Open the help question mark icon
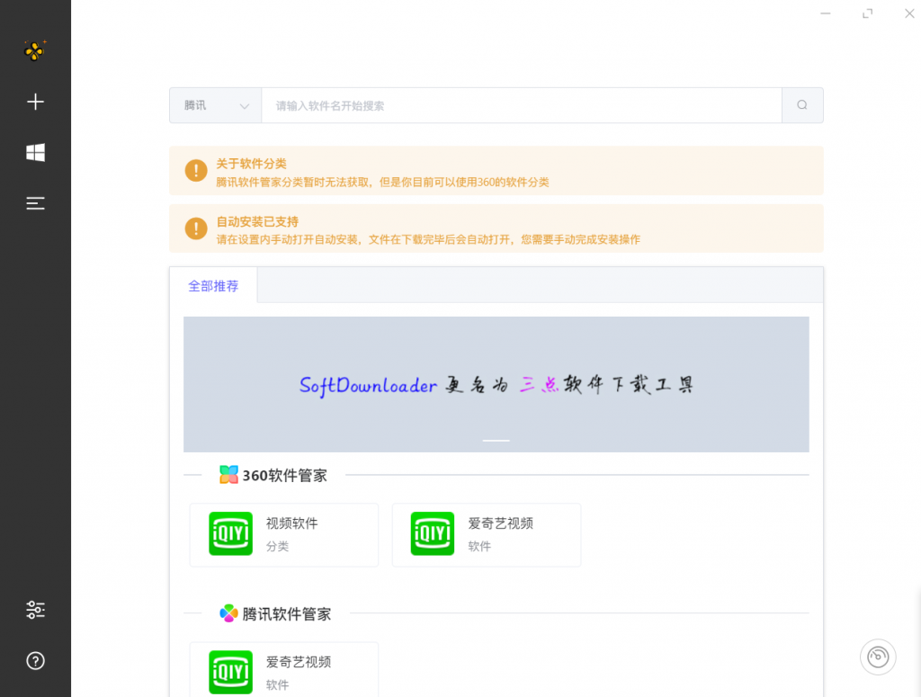Screen dimensions: 921x697 35,661
